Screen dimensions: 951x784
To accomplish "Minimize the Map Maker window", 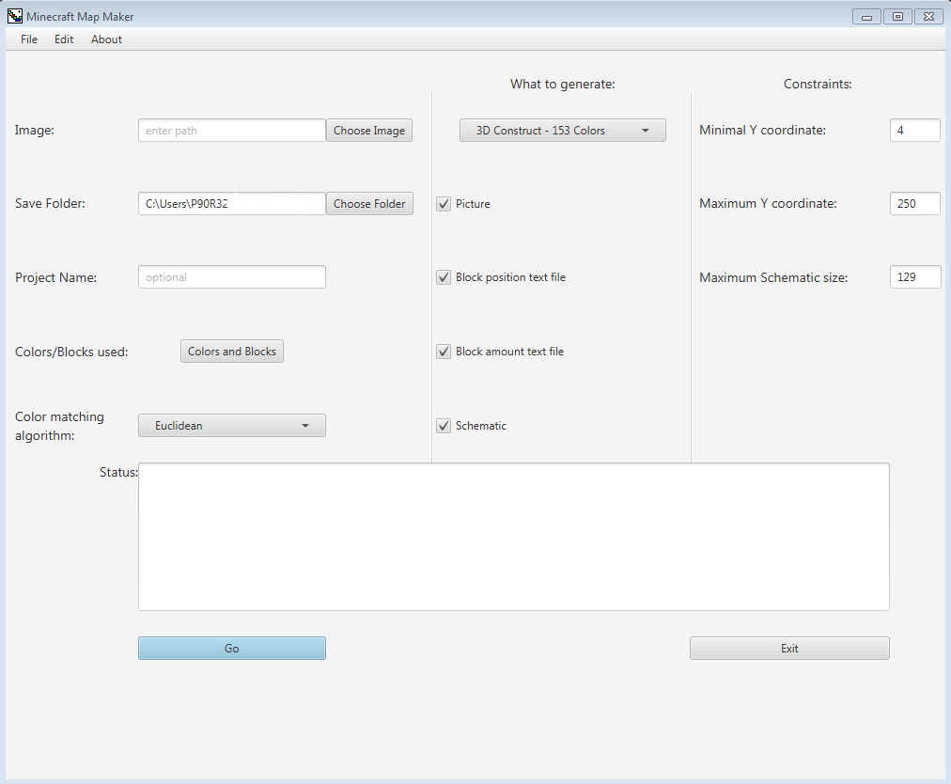I will pos(866,16).
